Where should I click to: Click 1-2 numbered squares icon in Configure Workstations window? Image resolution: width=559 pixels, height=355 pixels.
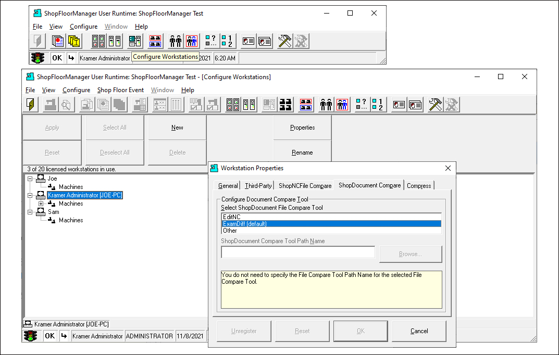(x=378, y=105)
